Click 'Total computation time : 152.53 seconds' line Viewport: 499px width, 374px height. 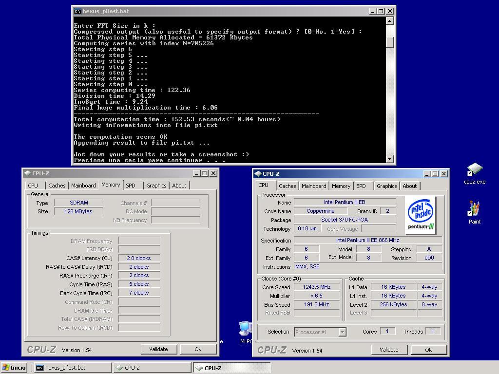click(177, 119)
